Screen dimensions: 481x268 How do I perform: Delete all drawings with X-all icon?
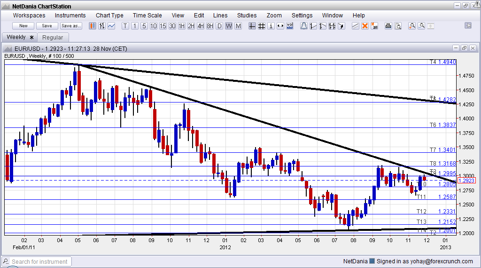click(x=374, y=26)
